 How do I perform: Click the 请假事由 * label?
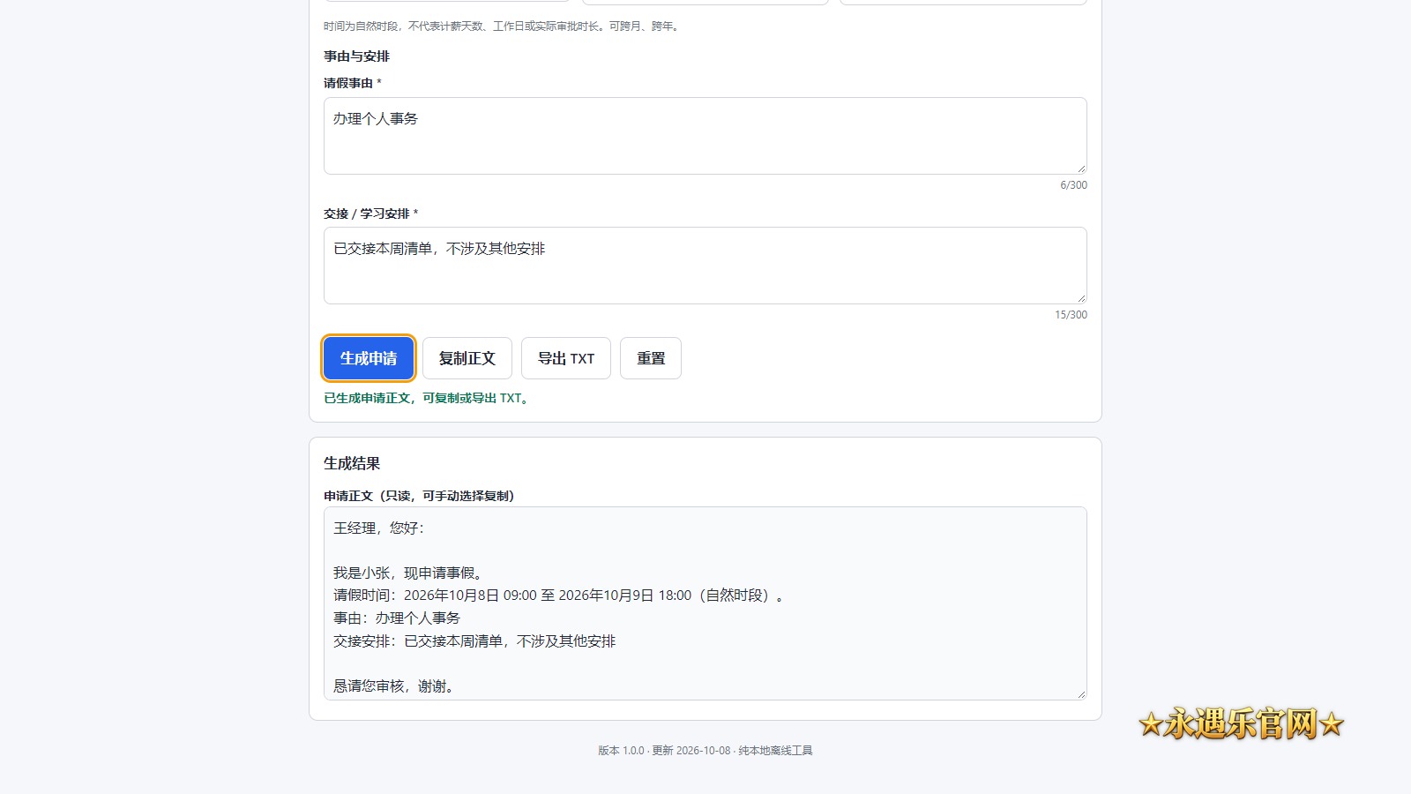click(353, 83)
